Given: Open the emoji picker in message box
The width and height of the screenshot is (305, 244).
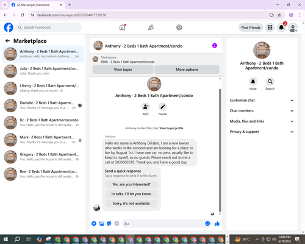Looking at the screenshot, I should (207, 223).
